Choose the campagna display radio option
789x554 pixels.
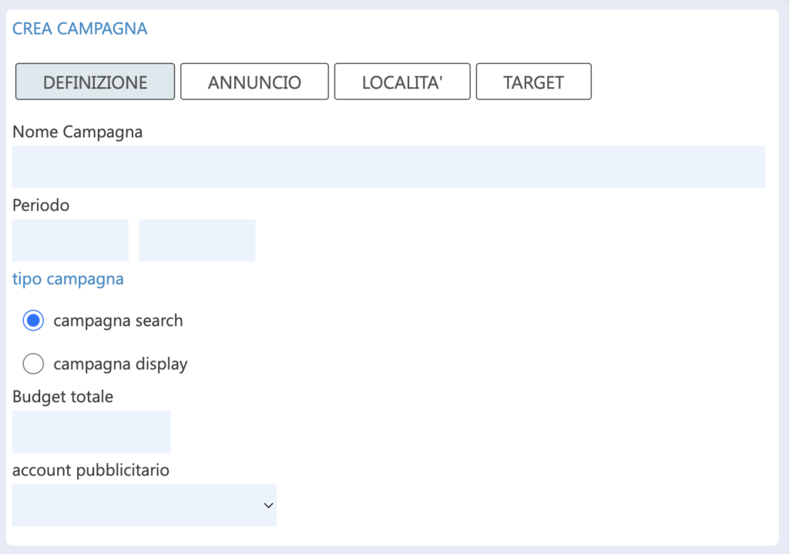coord(33,364)
